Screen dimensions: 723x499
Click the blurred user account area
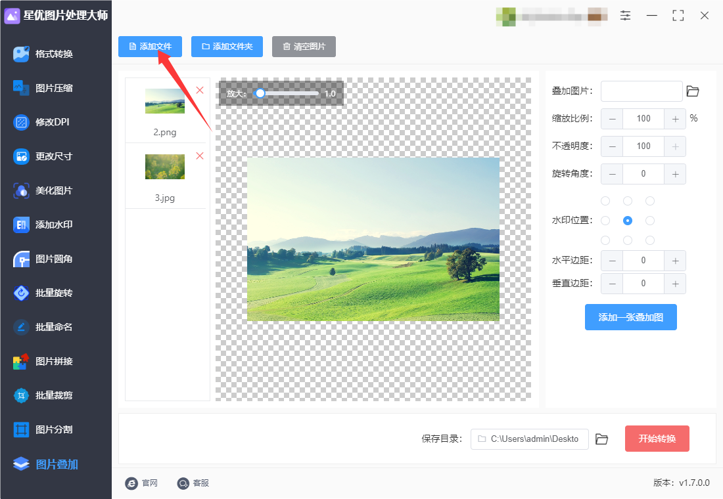551,16
